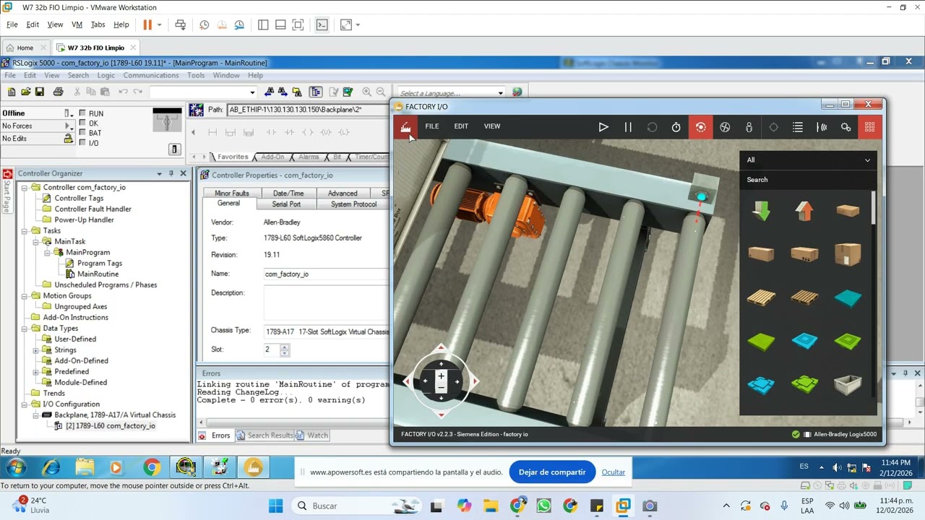This screenshot has height=520, width=925.
Task: Open the Factory I/O FILE menu
Action: click(x=432, y=126)
